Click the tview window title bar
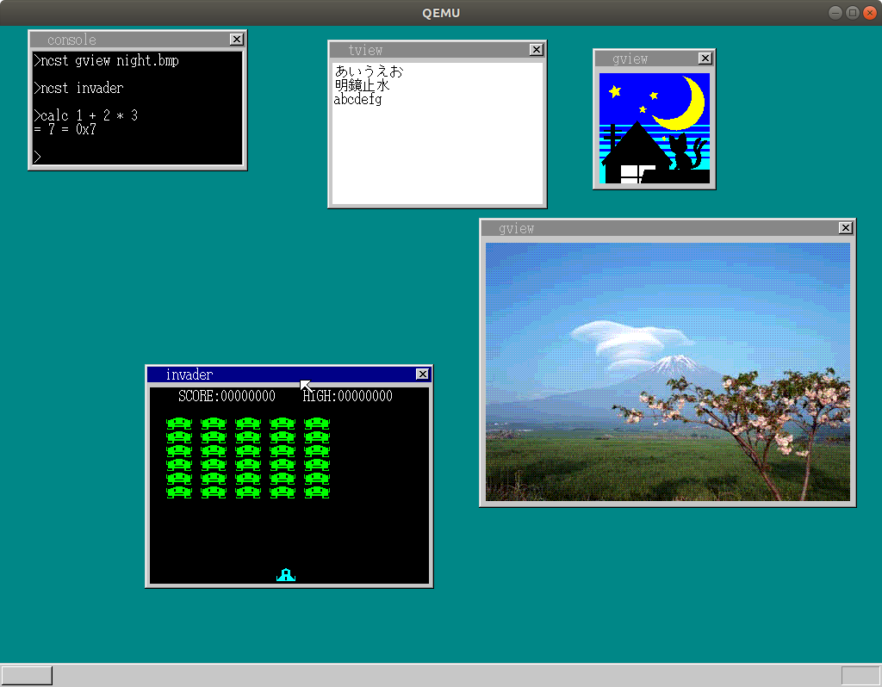This screenshot has width=882, height=687. tap(437, 50)
